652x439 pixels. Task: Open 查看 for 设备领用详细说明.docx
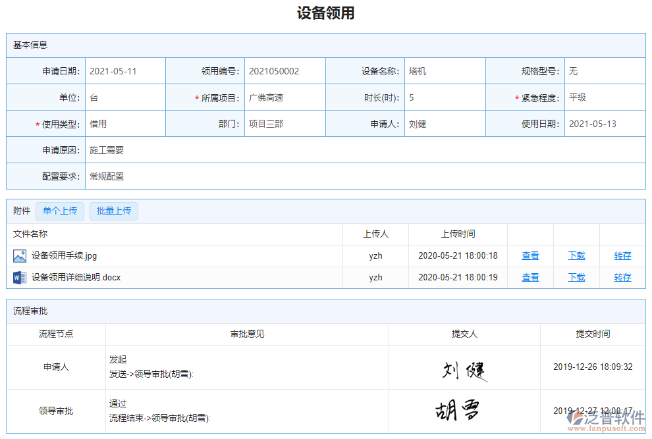pos(530,277)
